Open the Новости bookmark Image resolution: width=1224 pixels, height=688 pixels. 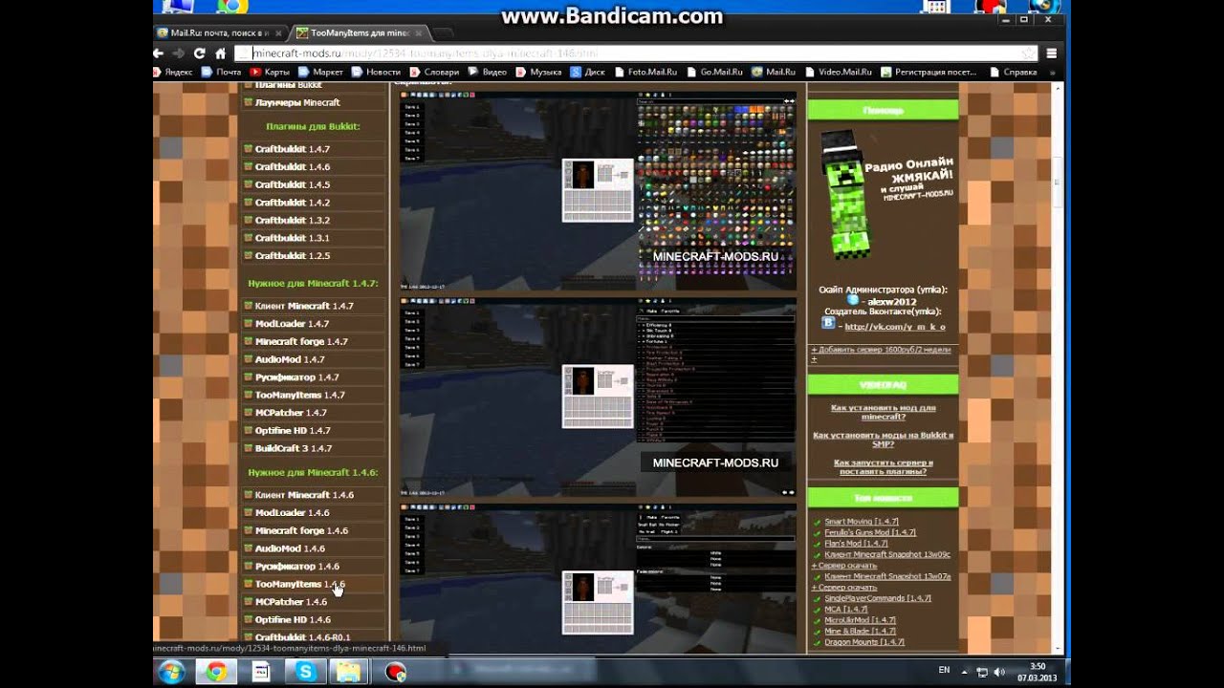tap(376, 72)
